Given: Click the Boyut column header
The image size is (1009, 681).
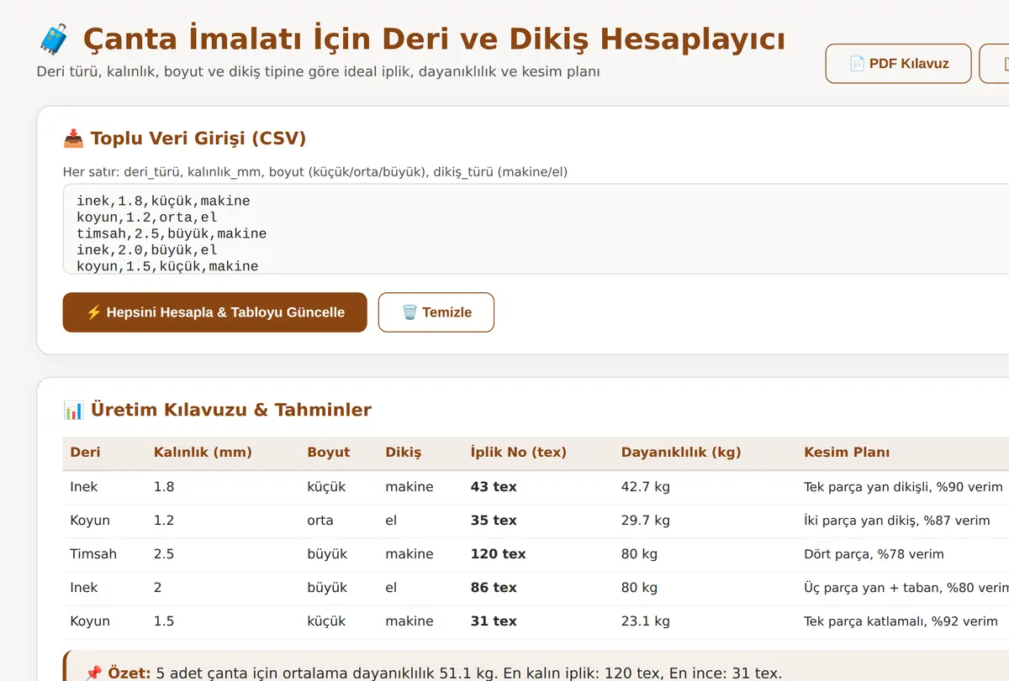Looking at the screenshot, I should tap(329, 452).
